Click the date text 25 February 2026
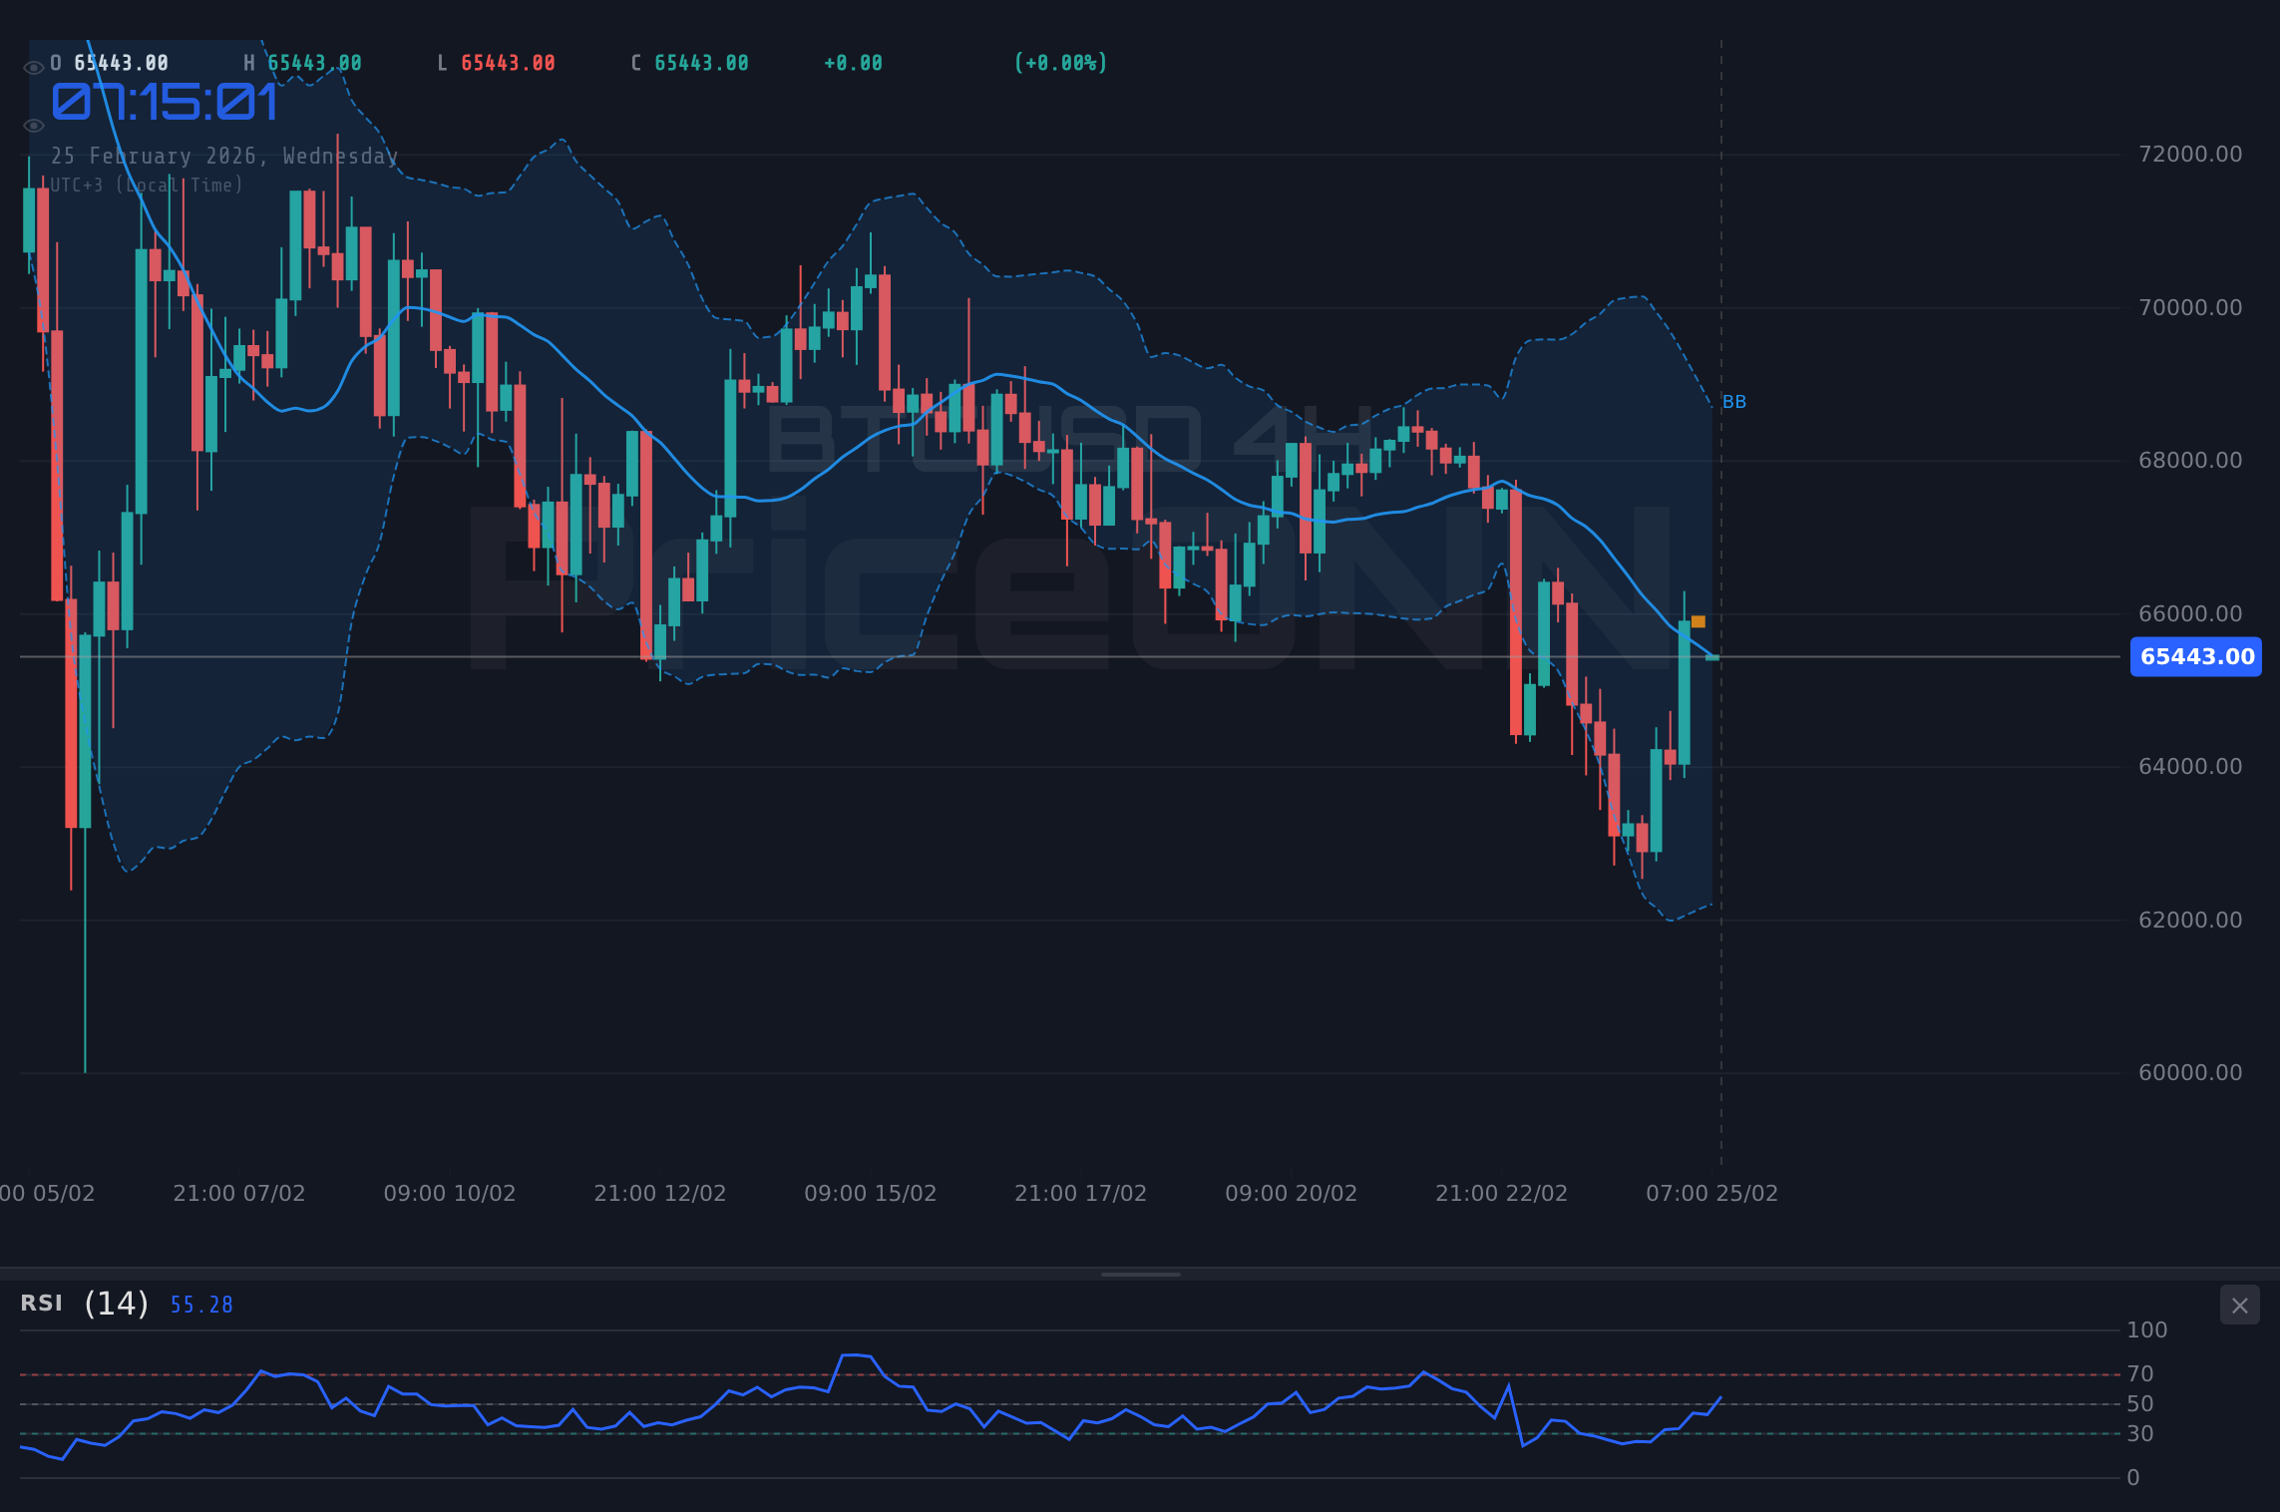2280x1512 pixels. tap(224, 156)
